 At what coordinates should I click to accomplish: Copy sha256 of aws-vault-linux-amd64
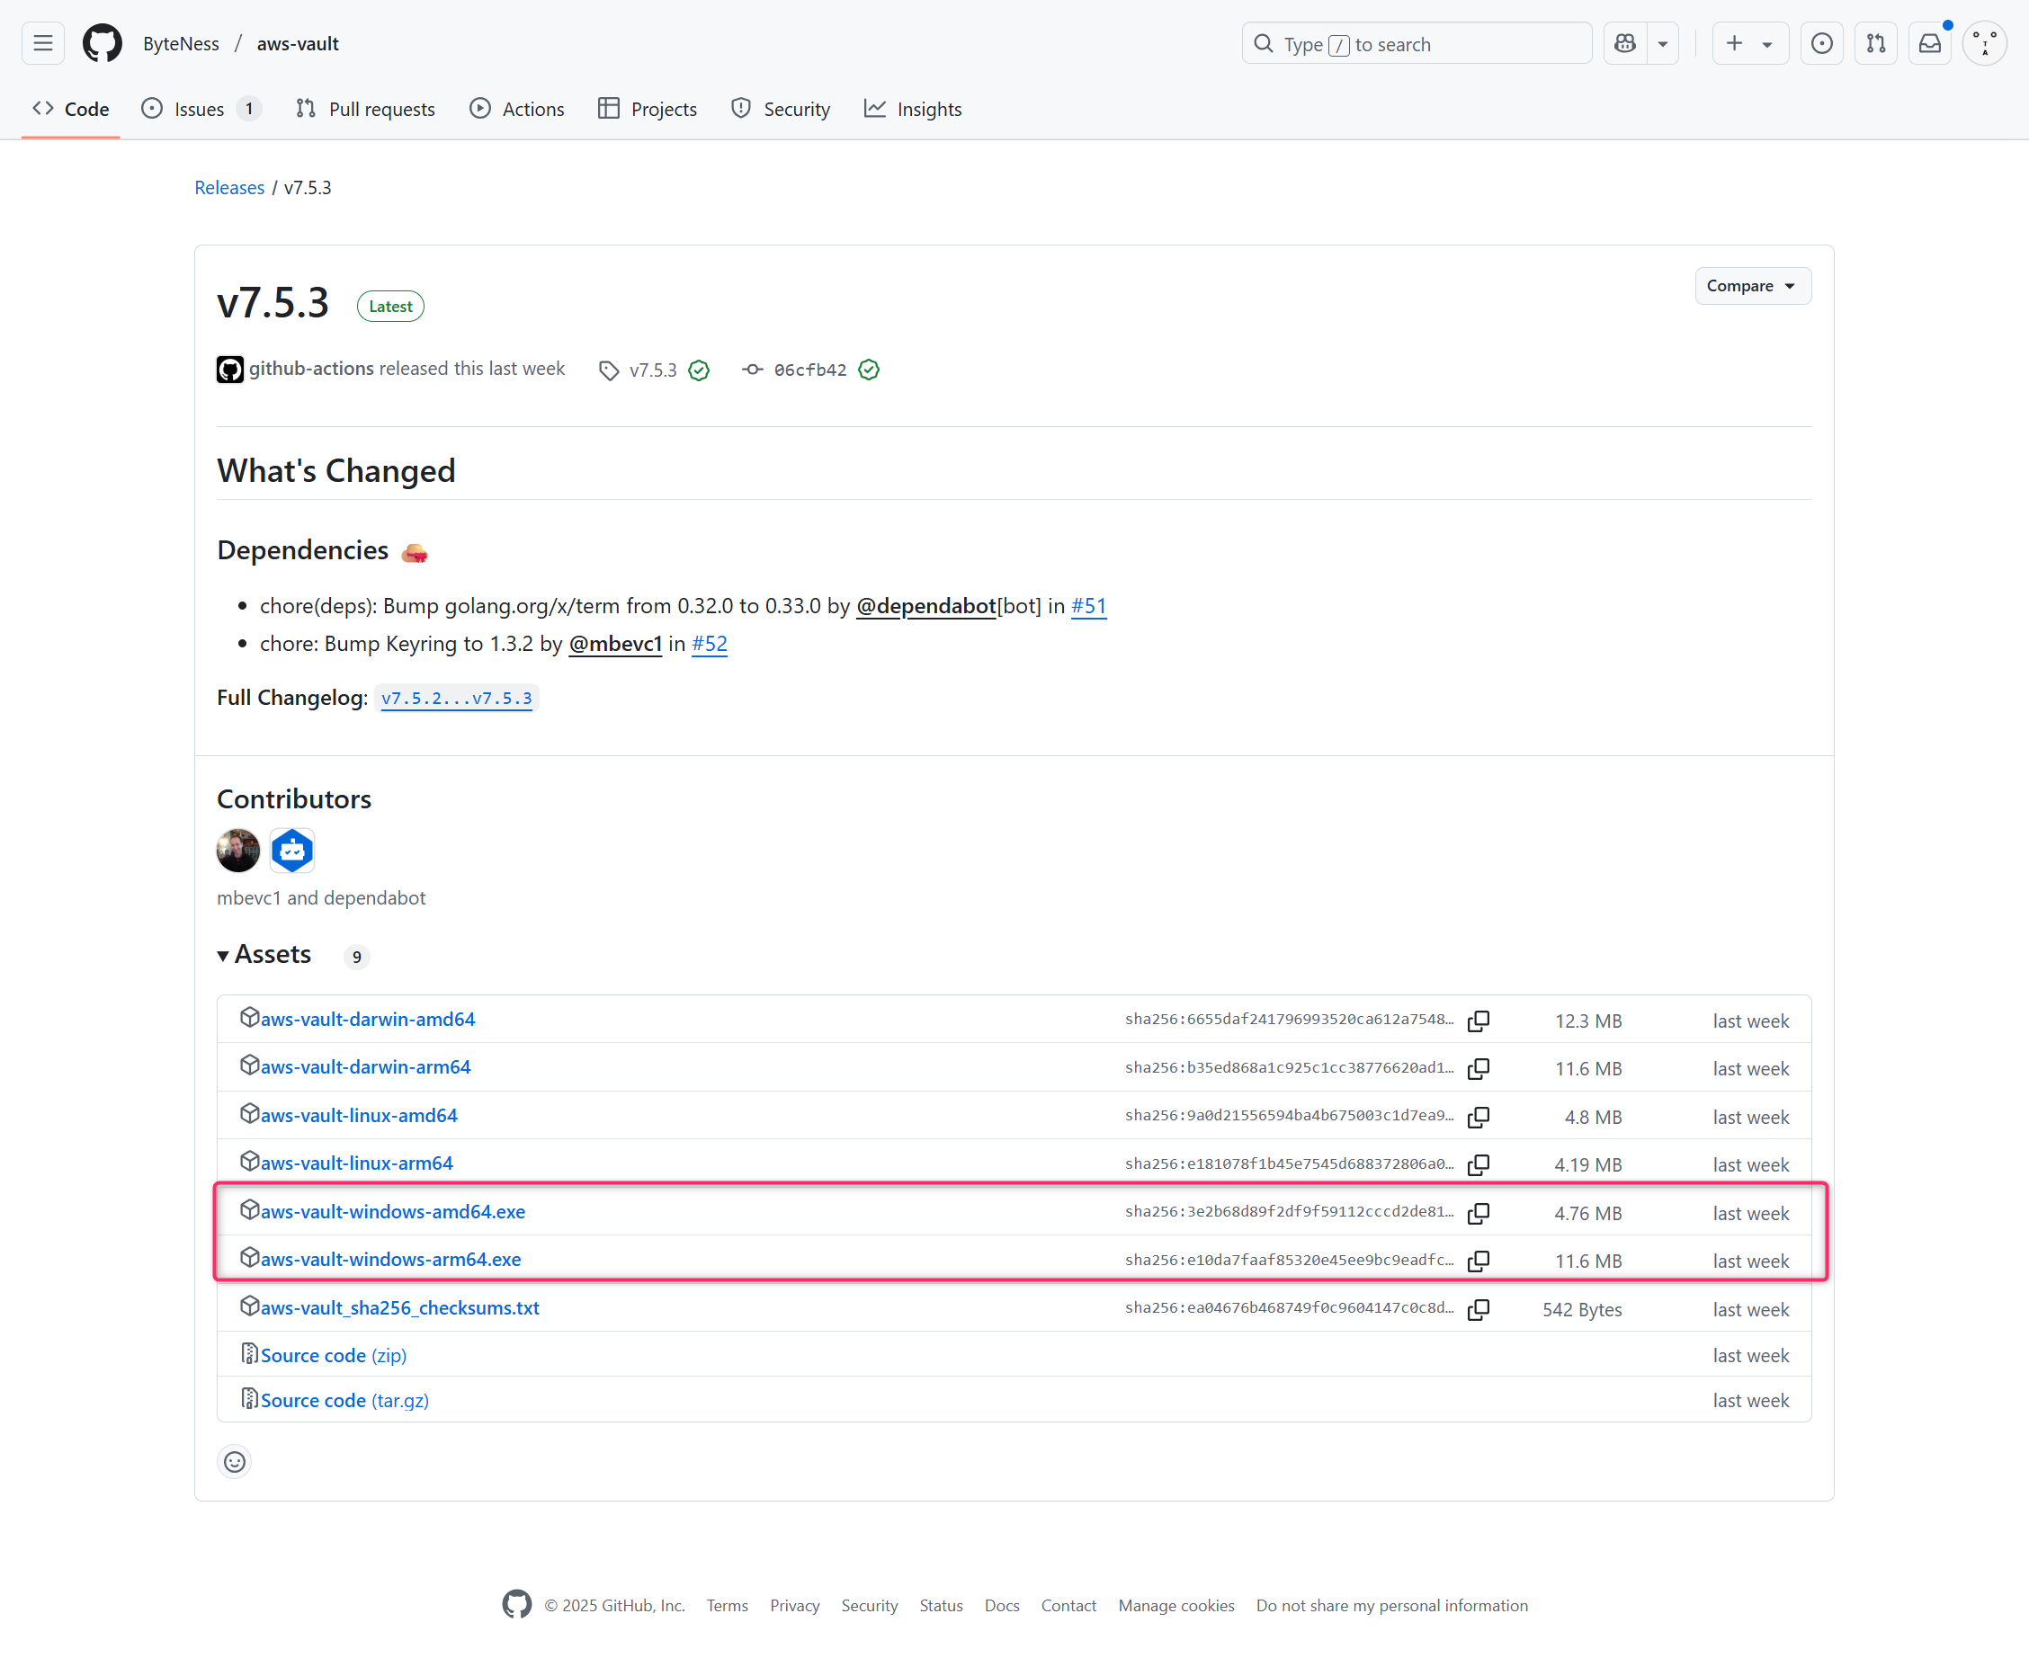[x=1478, y=1117]
